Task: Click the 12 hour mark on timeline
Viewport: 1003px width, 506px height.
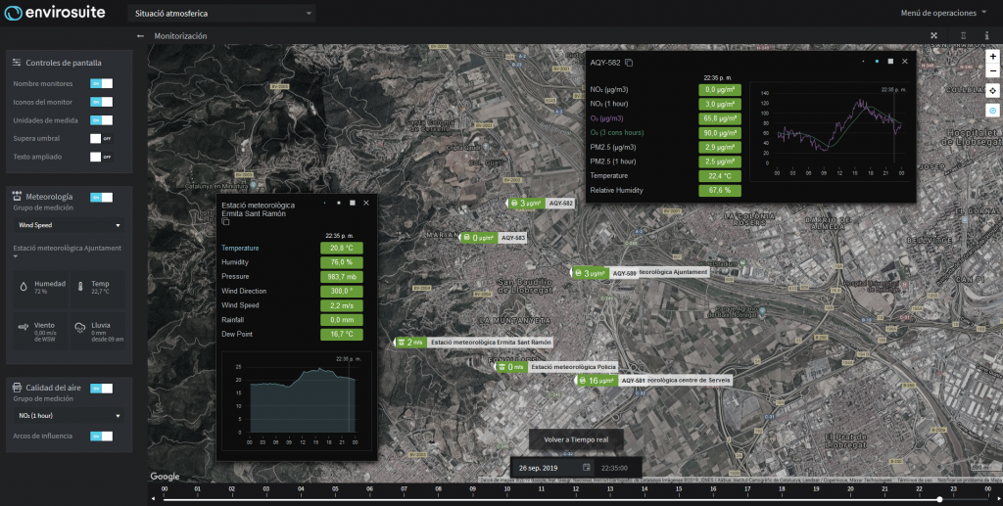Action: tap(574, 487)
